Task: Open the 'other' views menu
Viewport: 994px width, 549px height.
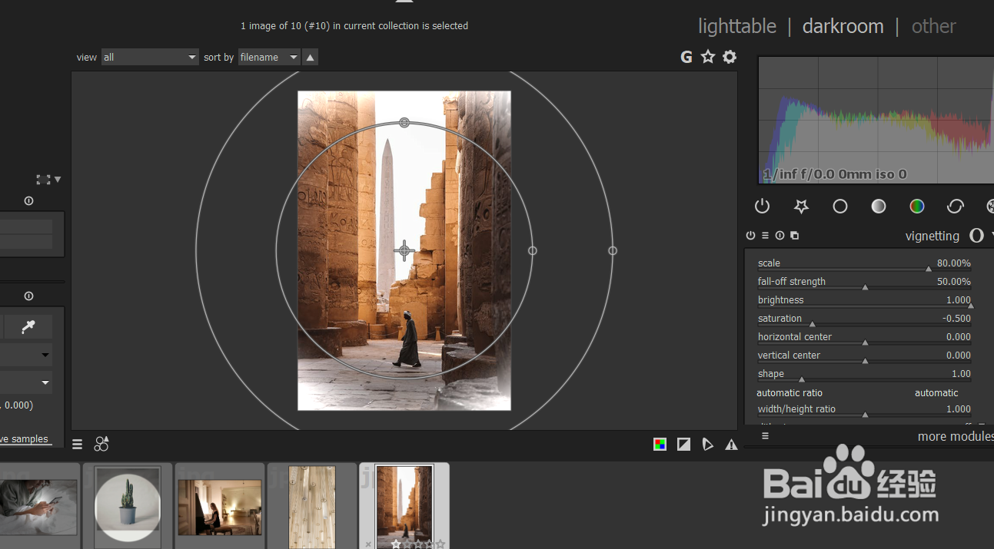Action: pyautogui.click(x=933, y=26)
